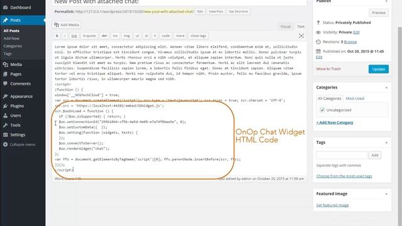Click the Posts pushpin icon

pos(6,20)
